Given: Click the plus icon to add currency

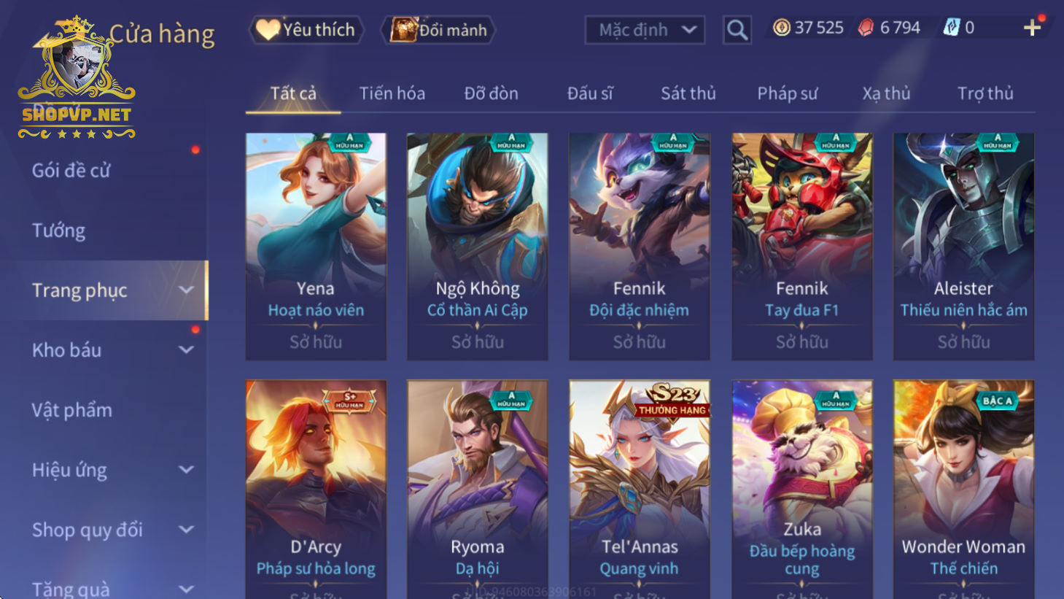Looking at the screenshot, I should point(1032,28).
